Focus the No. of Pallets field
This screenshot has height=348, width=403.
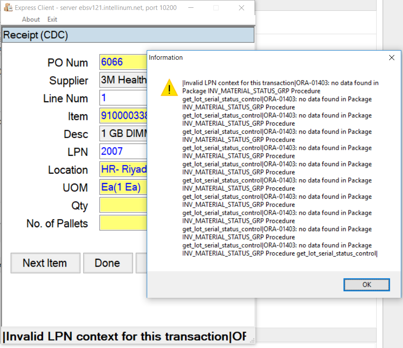point(123,223)
